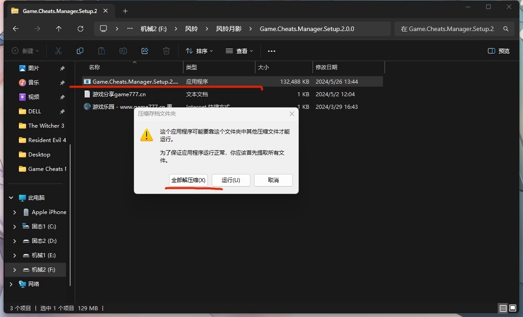Unpin 音乐 using its pin icon
The image size is (523, 317).
tap(62, 83)
